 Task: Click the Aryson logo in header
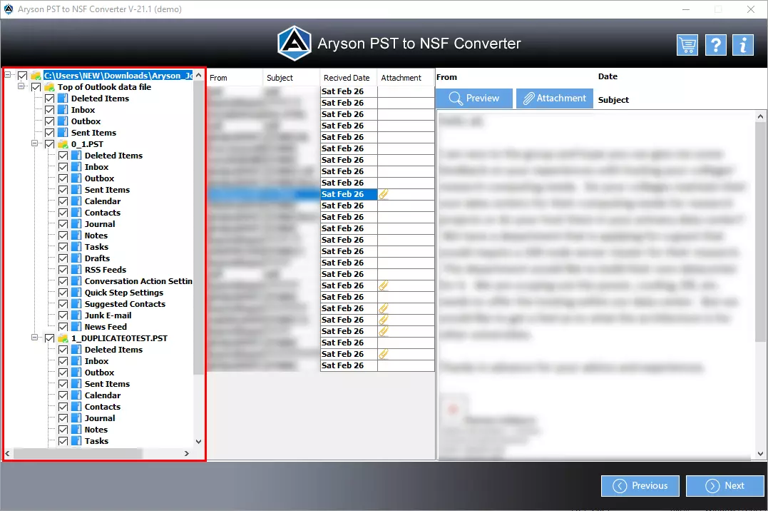(x=294, y=43)
